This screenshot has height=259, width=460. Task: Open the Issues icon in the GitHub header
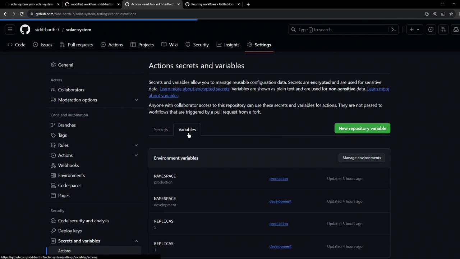coord(431,29)
